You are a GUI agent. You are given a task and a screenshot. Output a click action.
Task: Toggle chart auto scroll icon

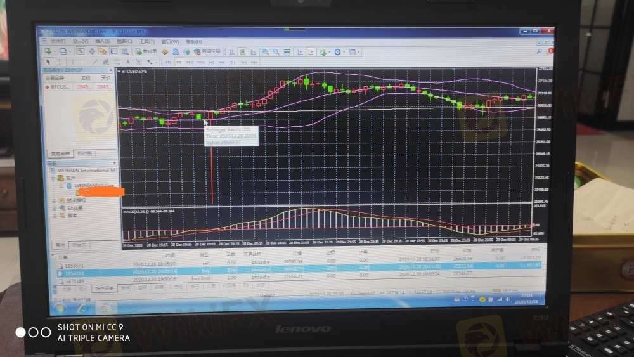pyautogui.click(x=300, y=52)
